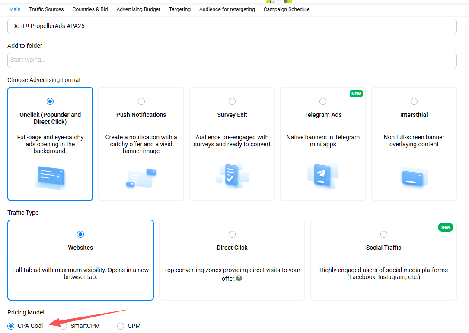Select the Social Traffic radio button

click(384, 234)
